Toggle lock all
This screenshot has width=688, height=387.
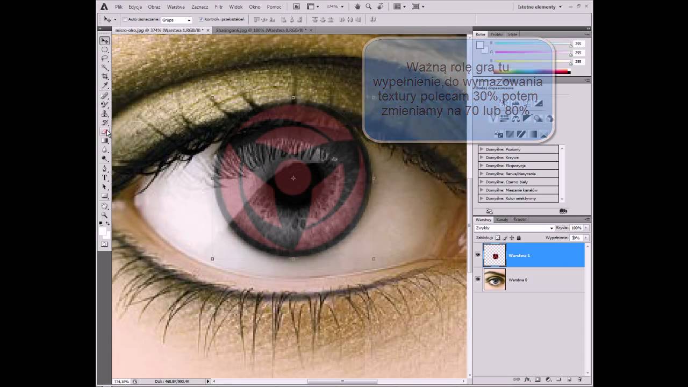tap(519, 238)
